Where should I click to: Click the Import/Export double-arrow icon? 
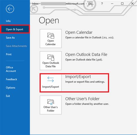point(51,79)
